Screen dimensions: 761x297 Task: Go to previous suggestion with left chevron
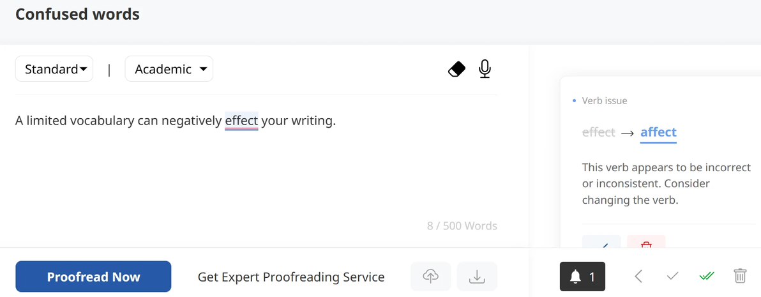[x=638, y=277]
